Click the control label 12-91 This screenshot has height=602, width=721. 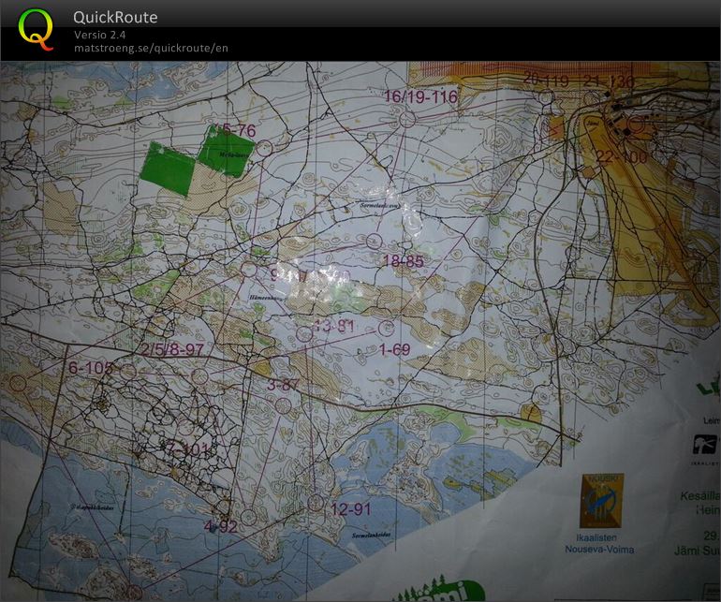point(351,509)
